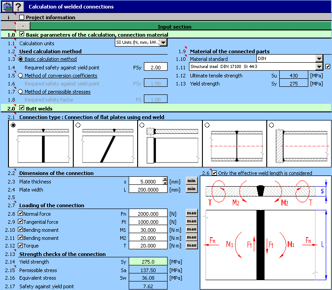This screenshot has width=332, height=290.
Task: Toggle checkbox beside structural steel material
Action: 328,67
